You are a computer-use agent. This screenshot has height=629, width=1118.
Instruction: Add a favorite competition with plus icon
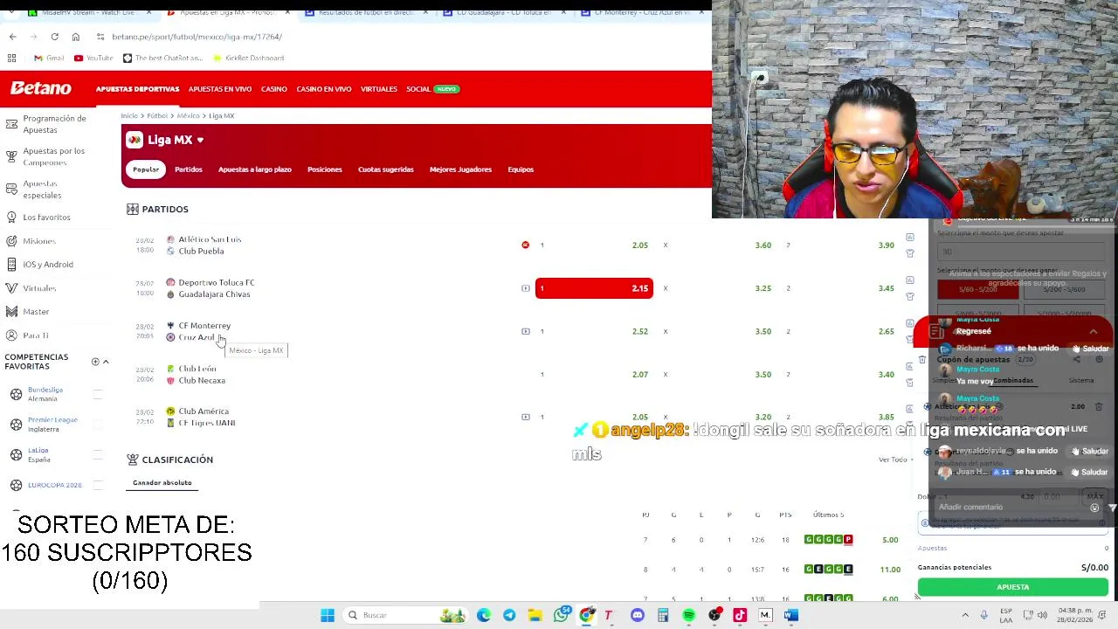click(95, 362)
